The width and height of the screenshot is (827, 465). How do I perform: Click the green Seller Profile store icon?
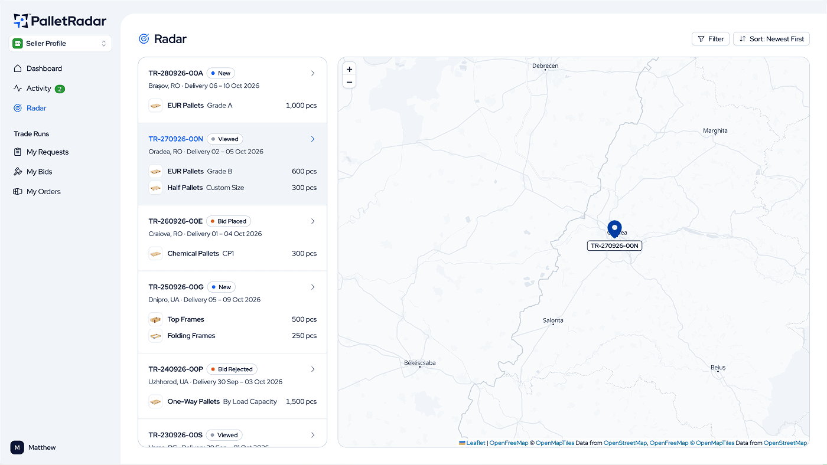tap(18, 44)
